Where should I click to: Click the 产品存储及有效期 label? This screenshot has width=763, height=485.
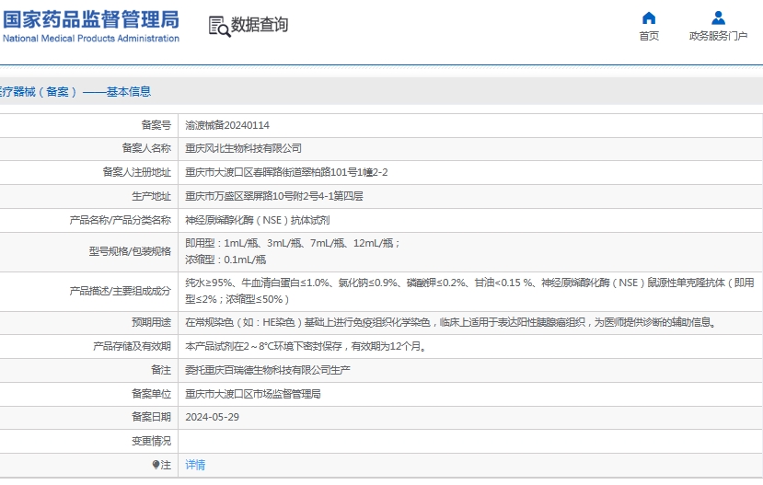132,346
